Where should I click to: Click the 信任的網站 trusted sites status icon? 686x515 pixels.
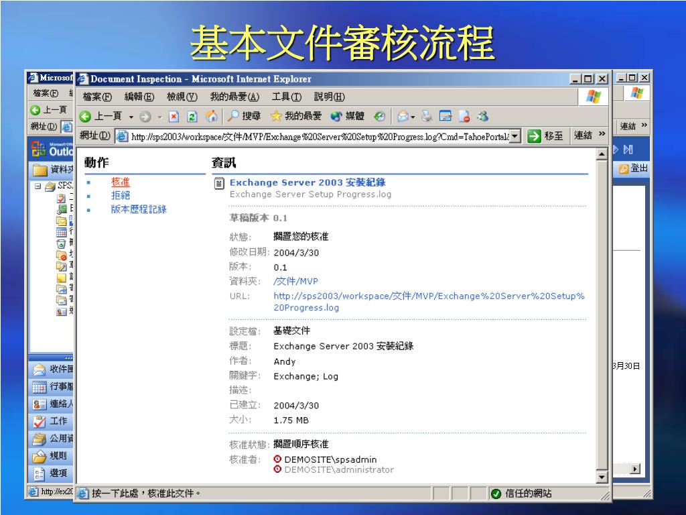pyautogui.click(x=496, y=494)
